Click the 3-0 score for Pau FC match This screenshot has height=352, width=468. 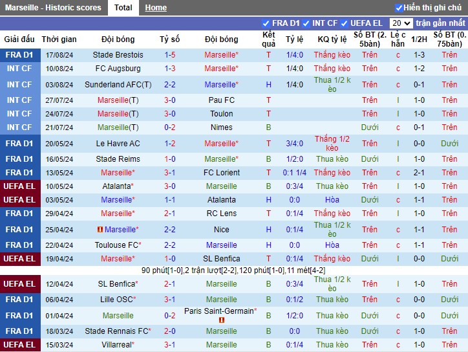170,100
